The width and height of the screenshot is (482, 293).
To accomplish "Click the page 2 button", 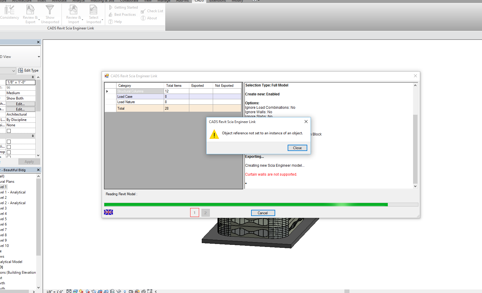I will (205, 213).
